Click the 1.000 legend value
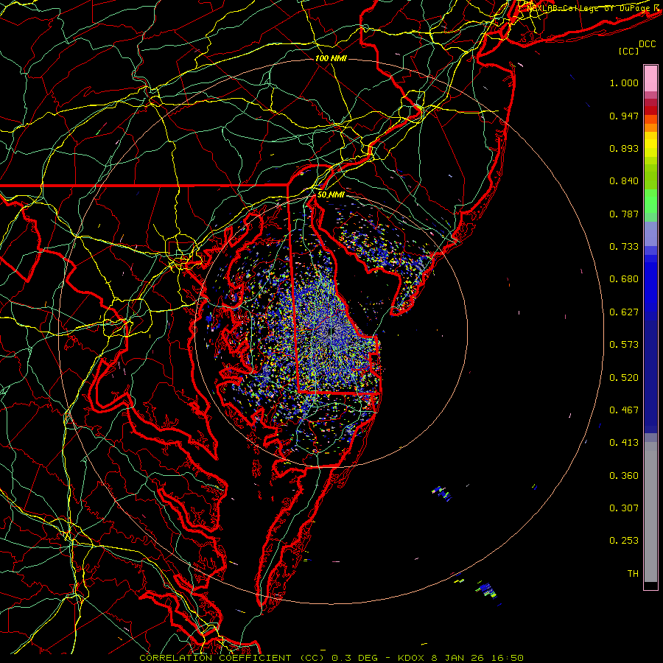Viewport: 663px width, 663px height. point(624,83)
